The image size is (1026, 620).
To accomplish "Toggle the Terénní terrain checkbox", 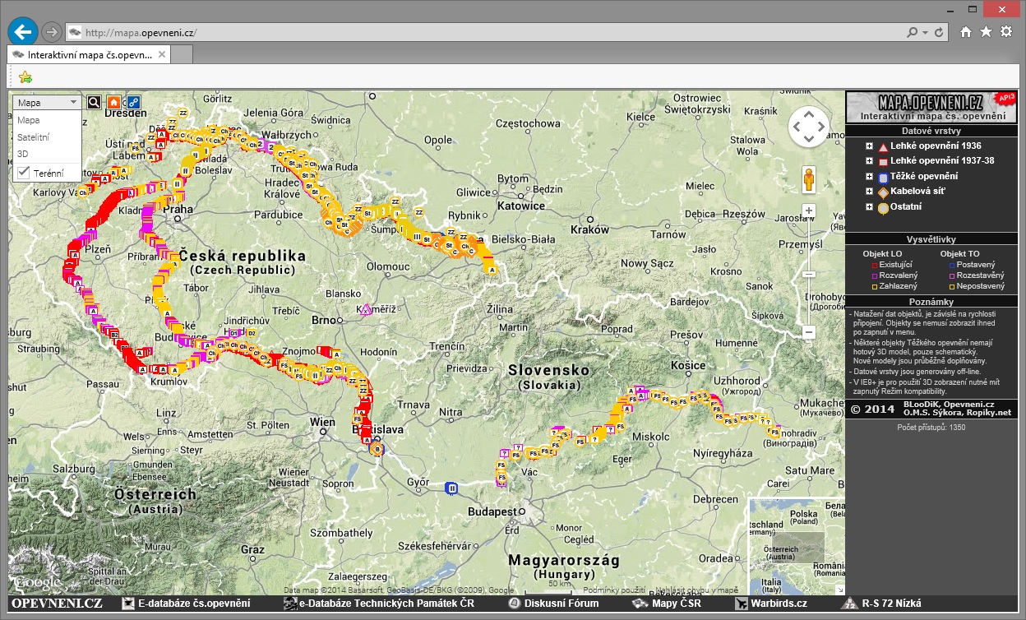I will [x=24, y=173].
